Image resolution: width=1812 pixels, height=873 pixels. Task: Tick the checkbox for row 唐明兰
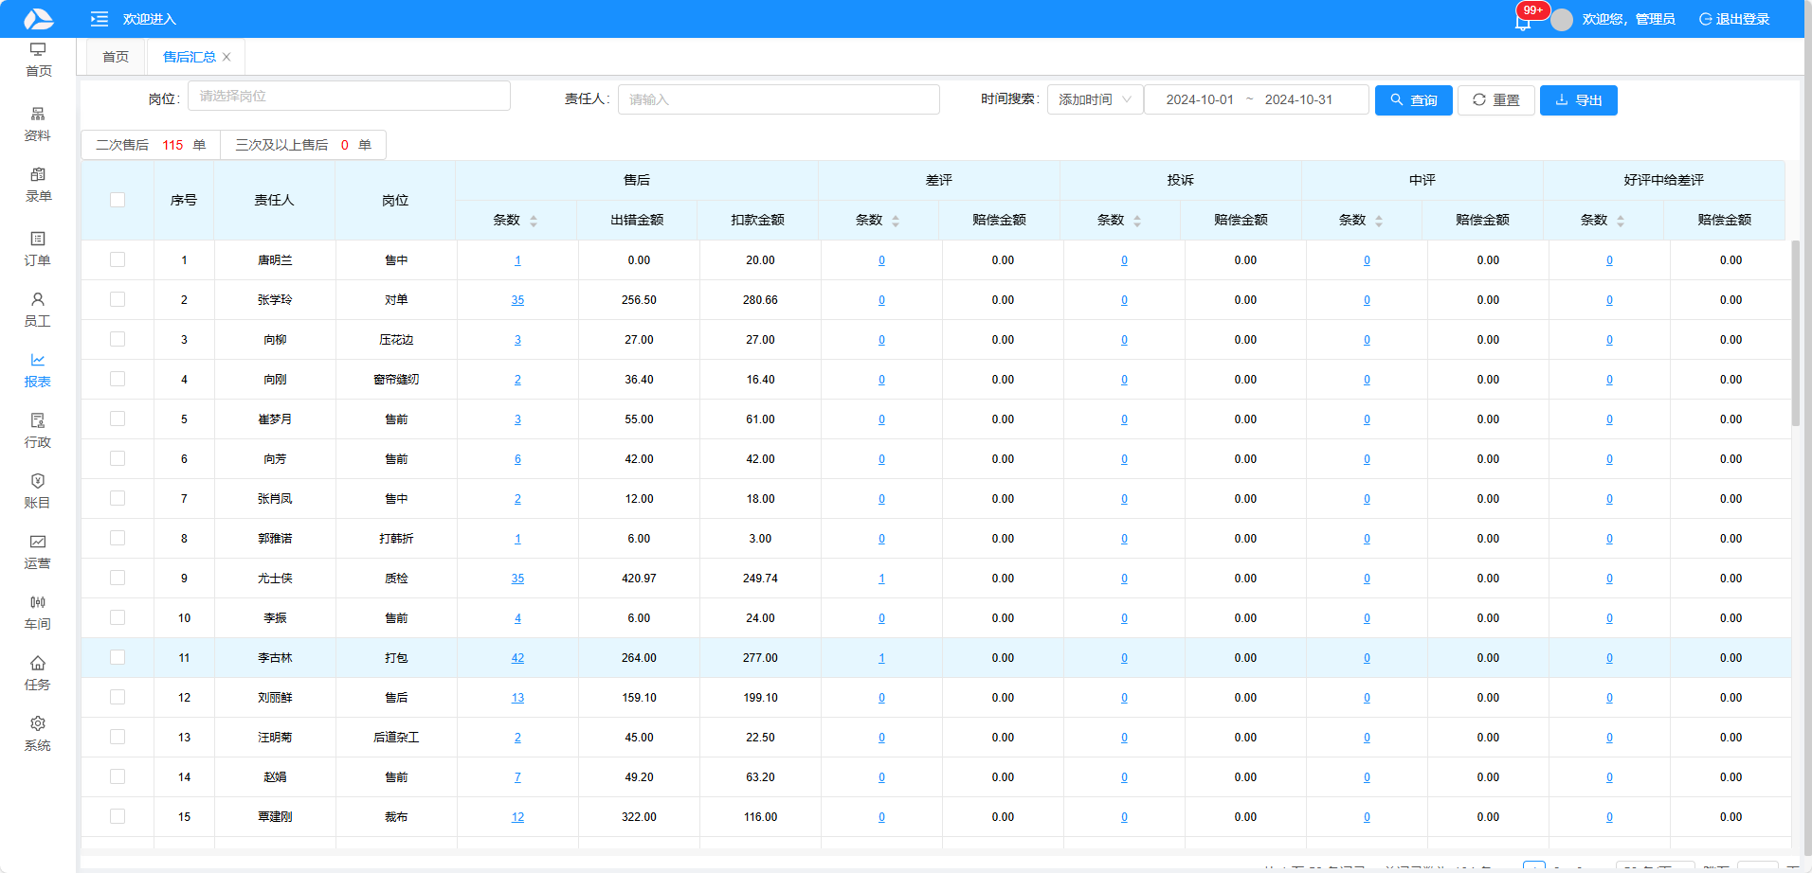tap(118, 259)
